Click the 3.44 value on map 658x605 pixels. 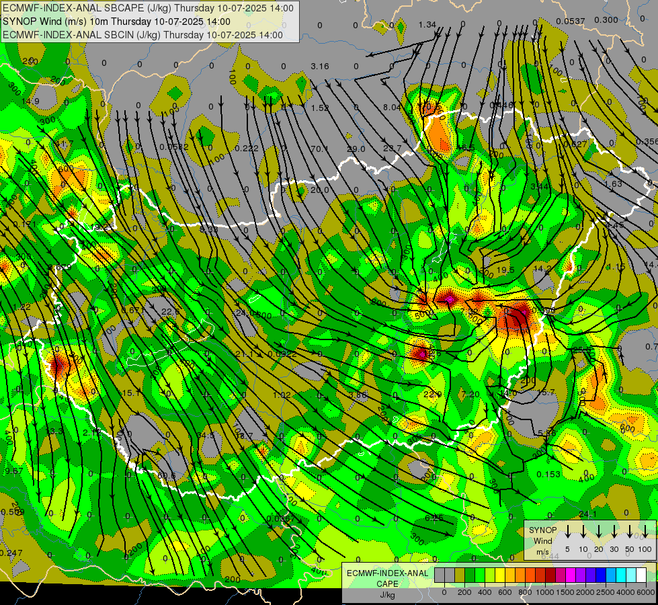(x=540, y=186)
